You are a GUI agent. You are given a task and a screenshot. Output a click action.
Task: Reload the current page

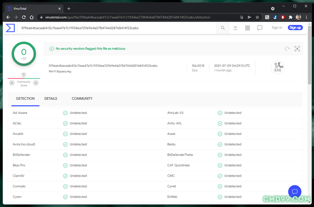coord(24,17)
